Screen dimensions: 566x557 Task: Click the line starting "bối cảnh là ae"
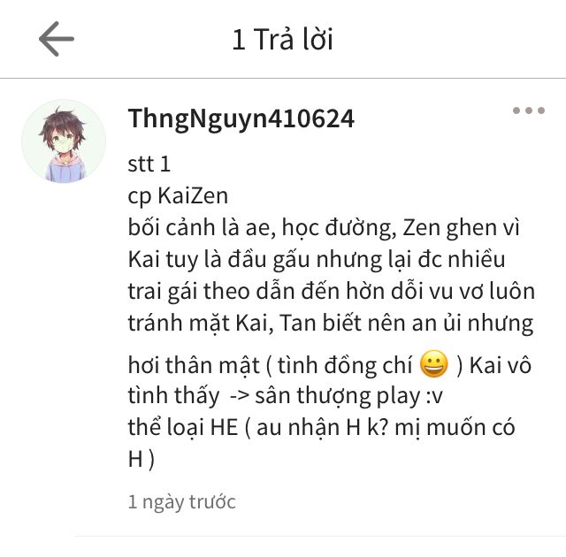pyautogui.click(x=324, y=228)
